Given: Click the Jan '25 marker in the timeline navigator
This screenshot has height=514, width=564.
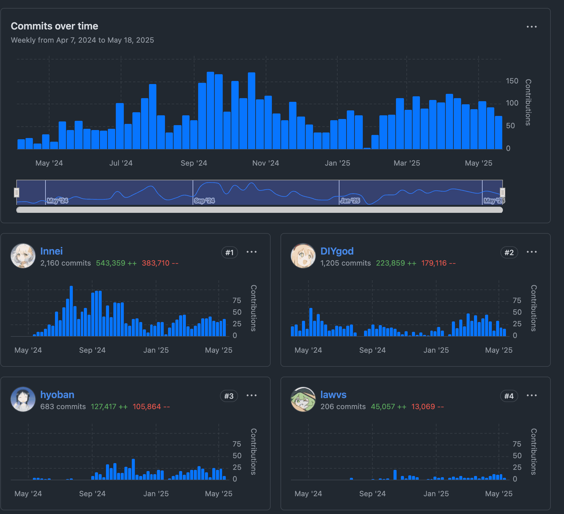Looking at the screenshot, I should point(350,201).
